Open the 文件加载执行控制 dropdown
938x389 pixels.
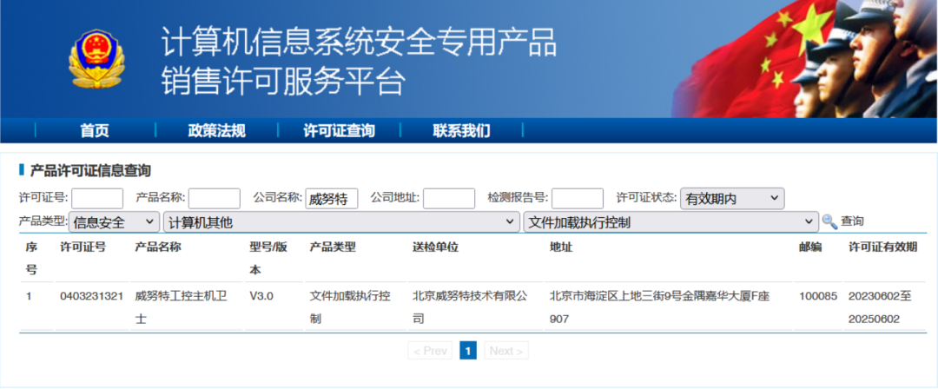pos(670,222)
